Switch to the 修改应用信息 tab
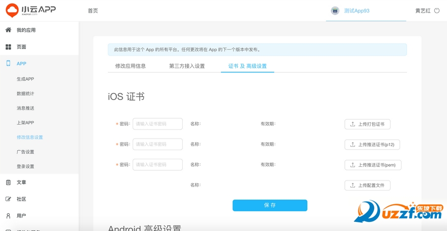Screen dimensions: 447x231 (x=131, y=66)
